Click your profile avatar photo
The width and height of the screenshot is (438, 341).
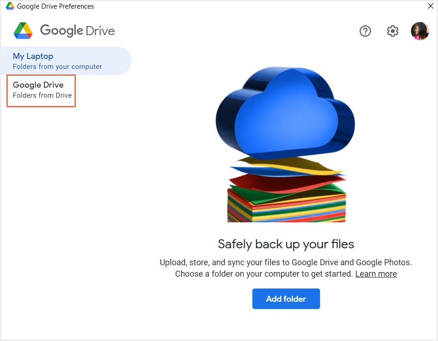pos(420,31)
